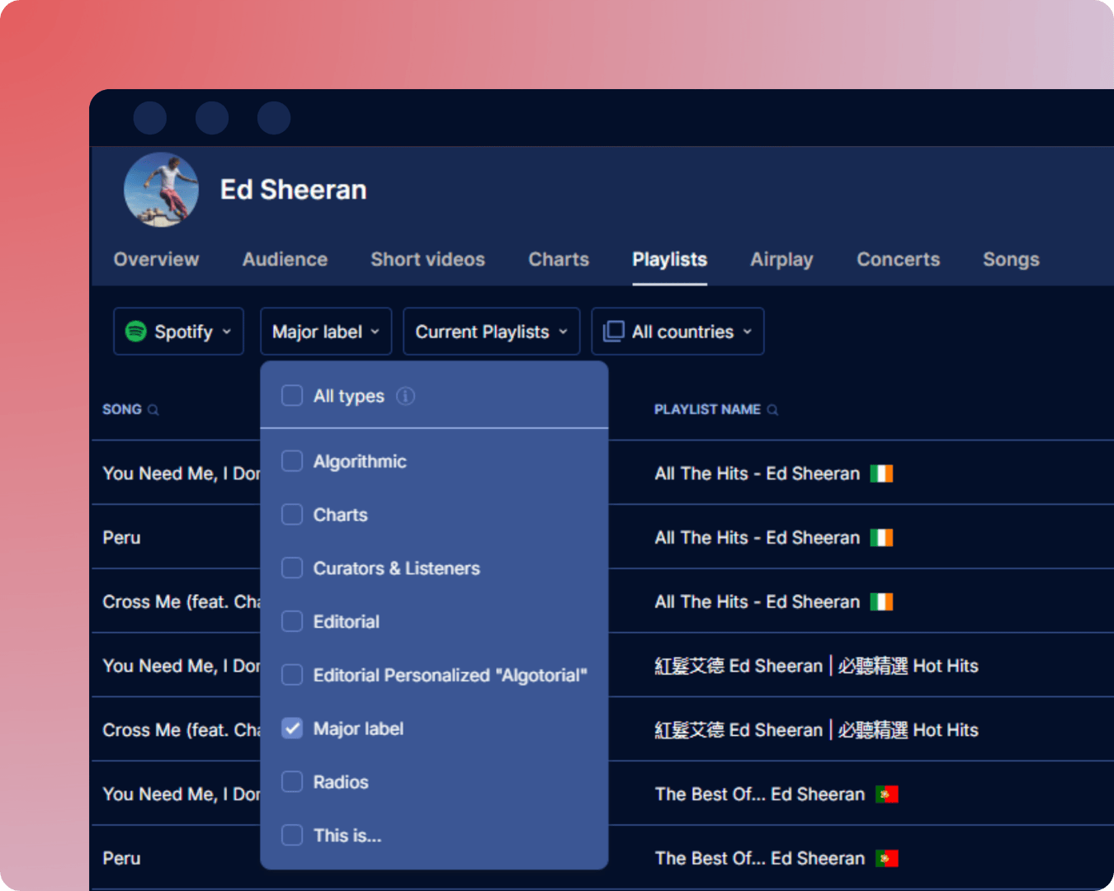Click the first Cross Me (feat. song entry
This screenshot has width=1114, height=891.
(x=181, y=602)
